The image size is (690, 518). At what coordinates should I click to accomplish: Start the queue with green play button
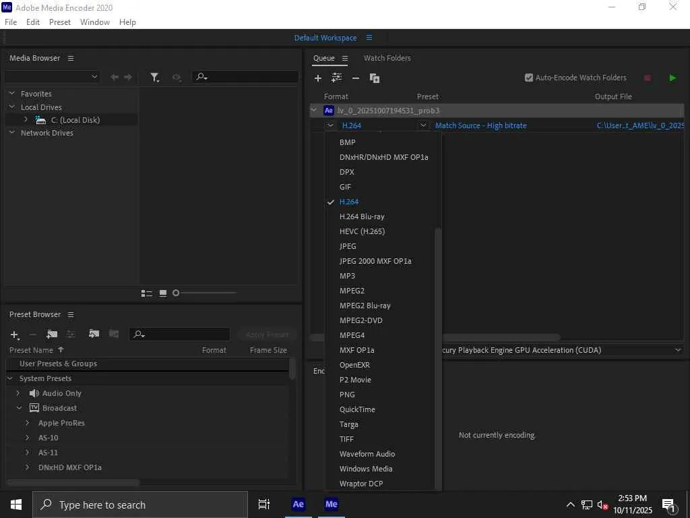(x=672, y=78)
